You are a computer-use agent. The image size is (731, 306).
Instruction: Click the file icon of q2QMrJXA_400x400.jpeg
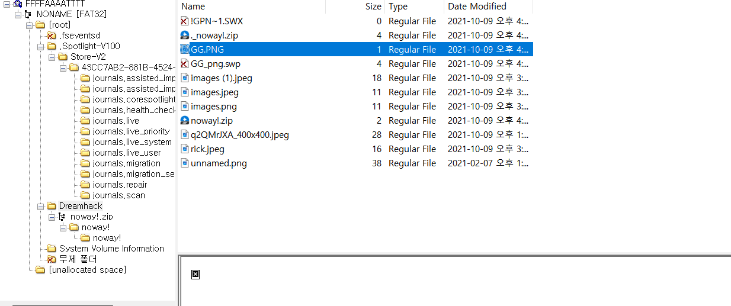[184, 135]
